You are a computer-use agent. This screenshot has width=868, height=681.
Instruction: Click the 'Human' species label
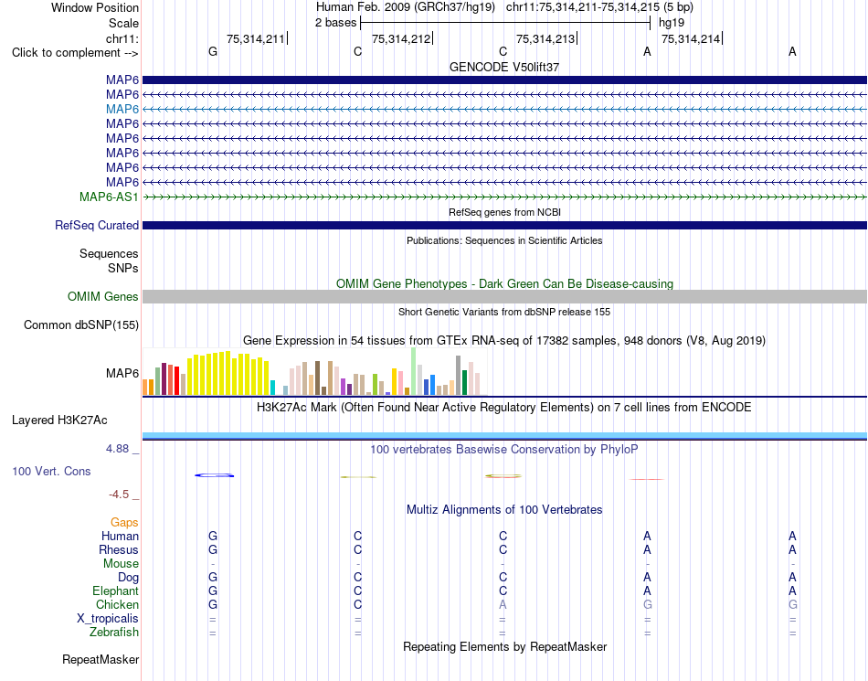(120, 536)
